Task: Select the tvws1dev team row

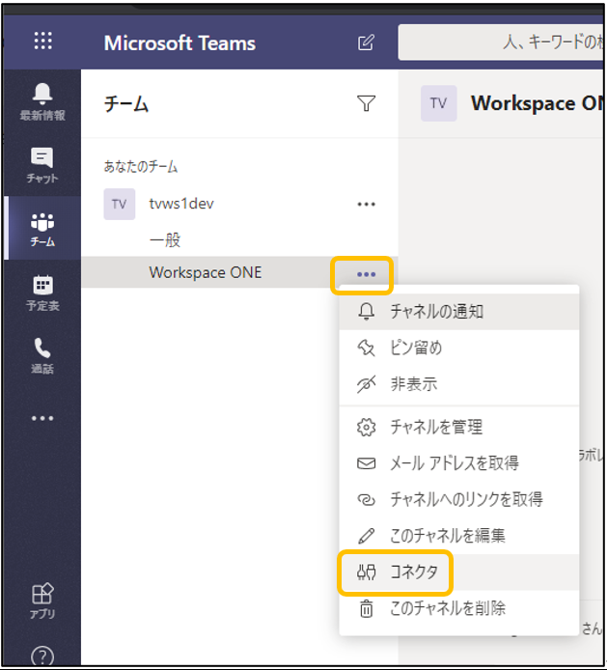Action: tap(239, 205)
